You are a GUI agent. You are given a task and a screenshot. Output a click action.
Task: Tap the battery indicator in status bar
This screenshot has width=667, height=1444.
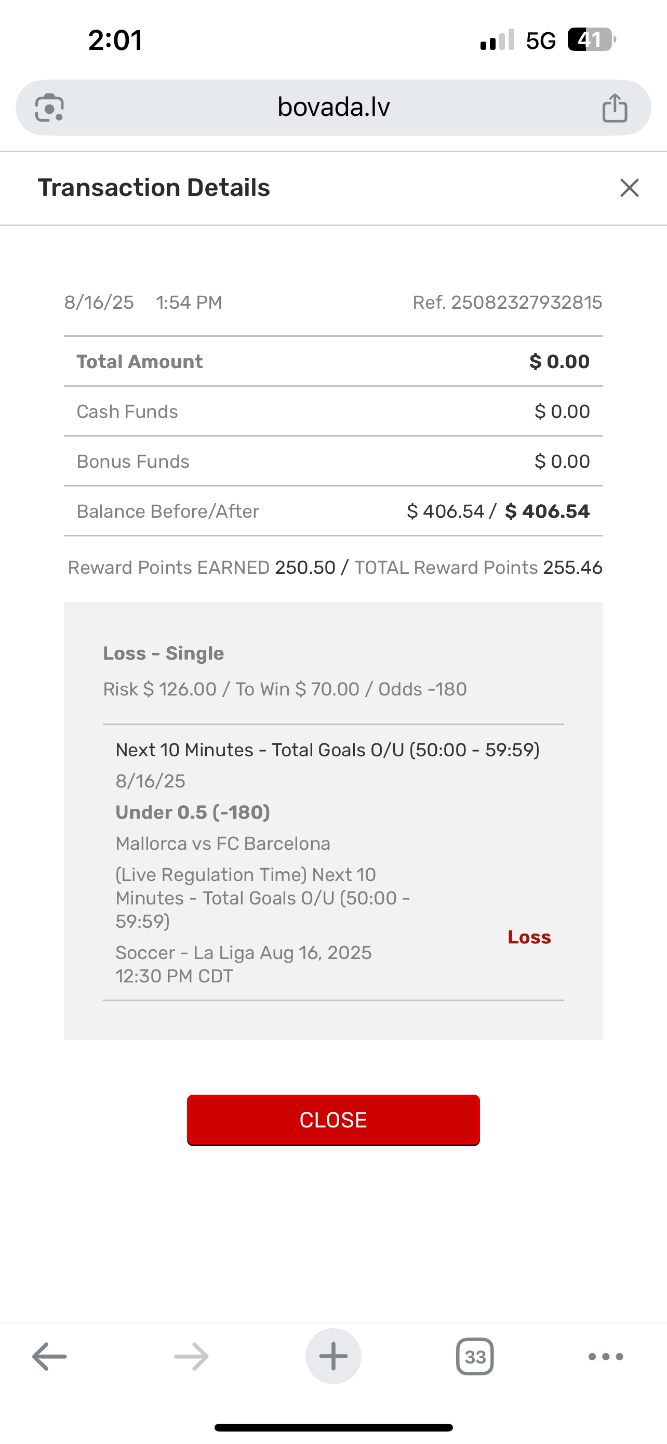(x=591, y=40)
